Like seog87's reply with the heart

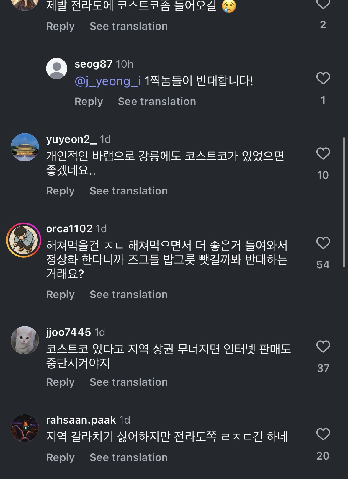coord(323,79)
